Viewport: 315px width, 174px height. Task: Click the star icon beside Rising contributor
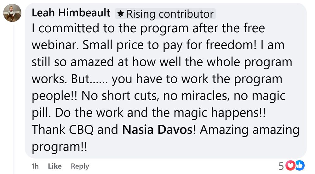[120, 14]
